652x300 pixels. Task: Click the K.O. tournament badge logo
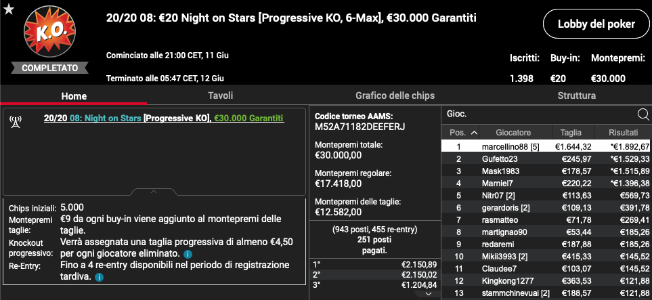click(50, 35)
